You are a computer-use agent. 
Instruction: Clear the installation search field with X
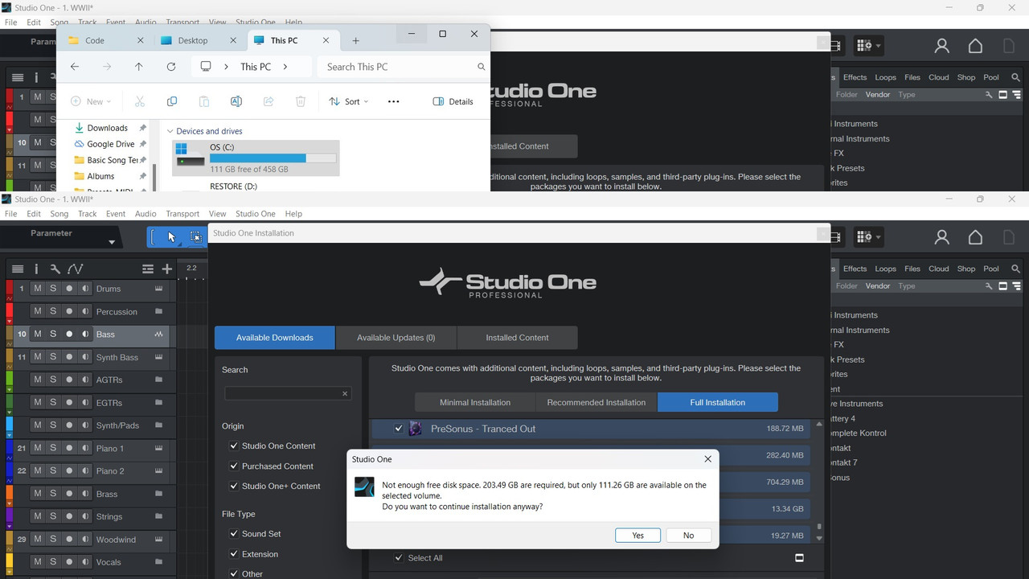pos(345,393)
